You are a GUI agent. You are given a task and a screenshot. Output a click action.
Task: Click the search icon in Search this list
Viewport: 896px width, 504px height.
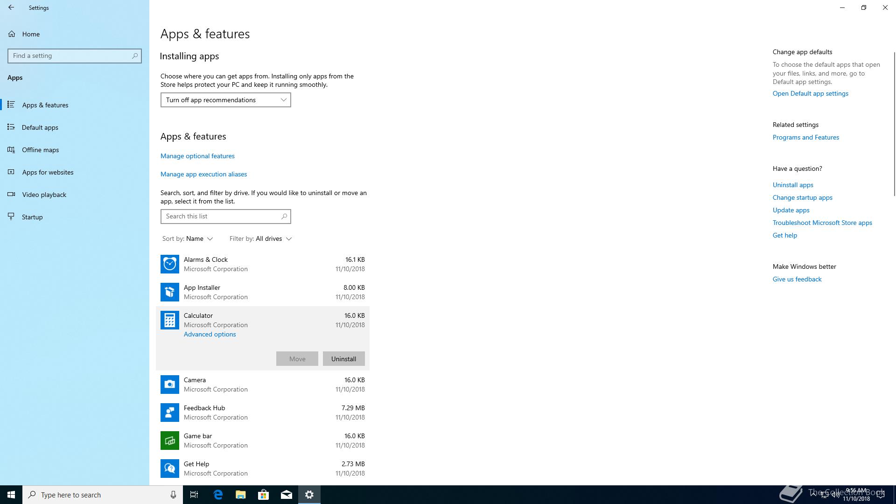284,217
